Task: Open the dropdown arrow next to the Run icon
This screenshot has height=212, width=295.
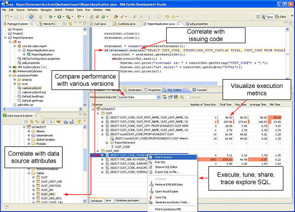Action: 64,17
